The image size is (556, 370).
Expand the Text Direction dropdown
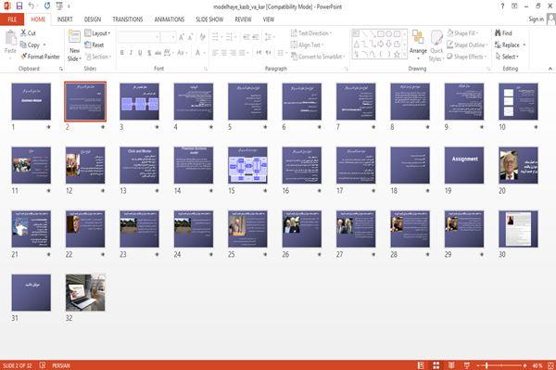[x=311, y=33]
